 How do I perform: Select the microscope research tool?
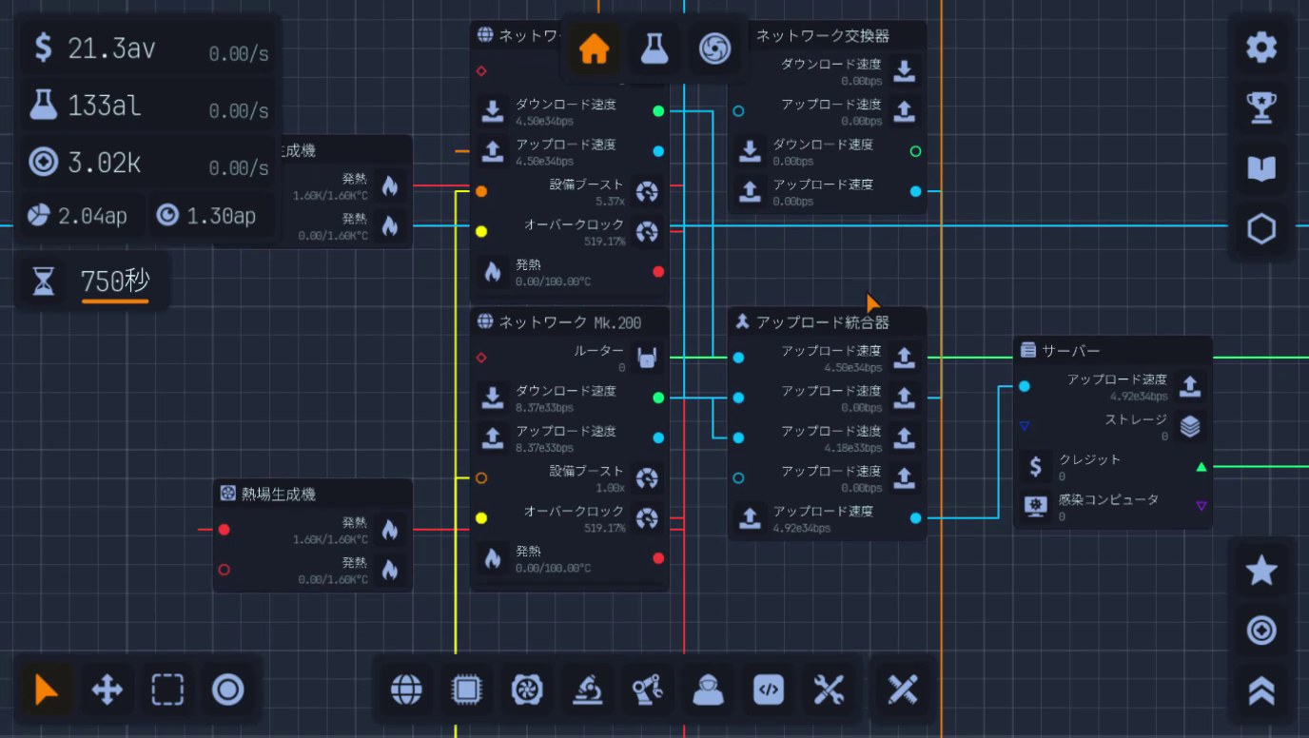(x=588, y=690)
